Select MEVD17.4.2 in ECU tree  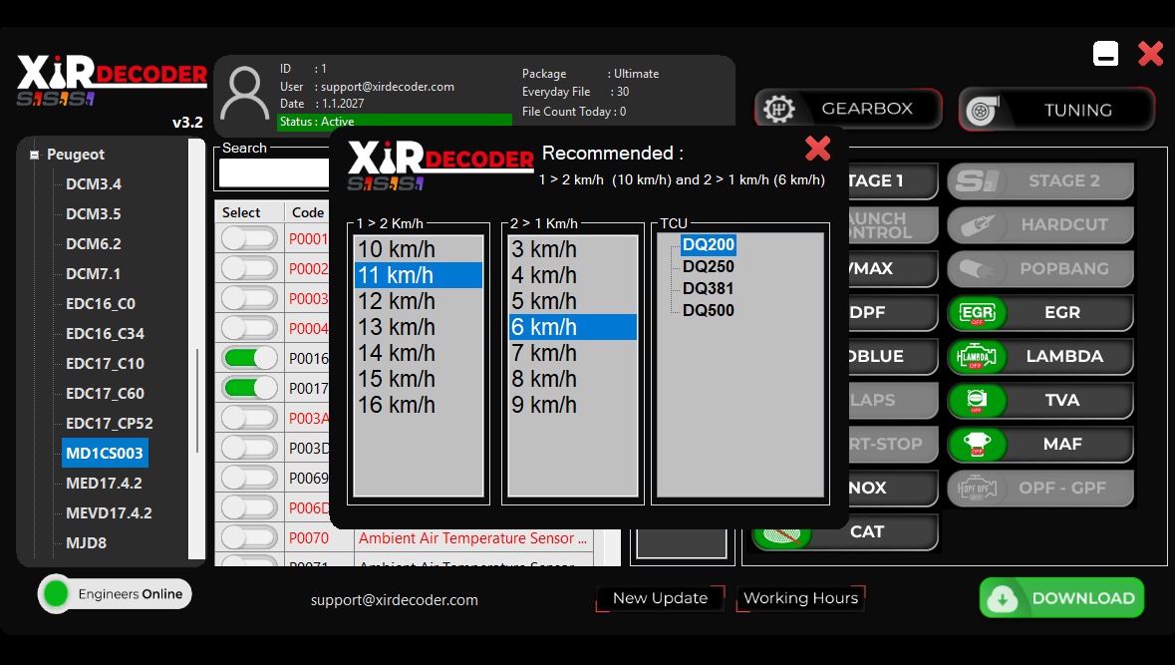pyautogui.click(x=109, y=512)
